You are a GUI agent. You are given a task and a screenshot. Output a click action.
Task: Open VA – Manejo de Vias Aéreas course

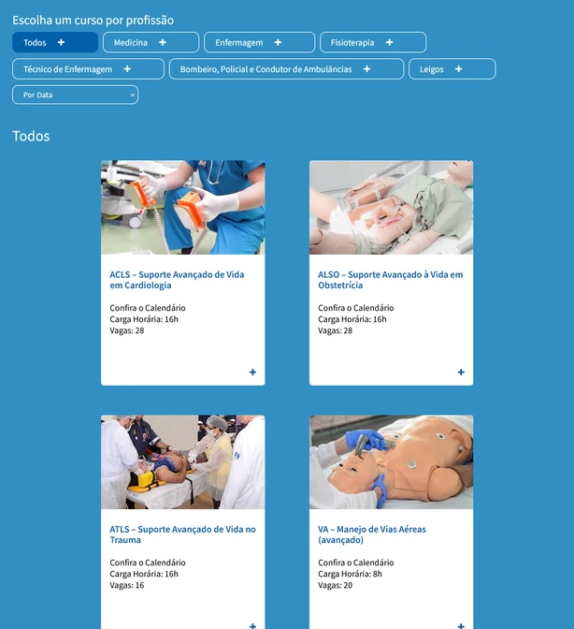[372, 534]
